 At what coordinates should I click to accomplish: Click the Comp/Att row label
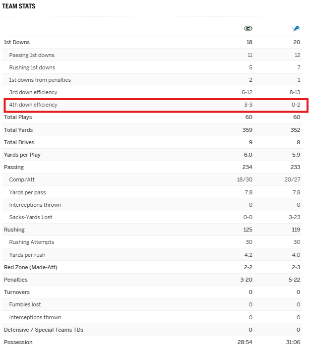[23, 180]
